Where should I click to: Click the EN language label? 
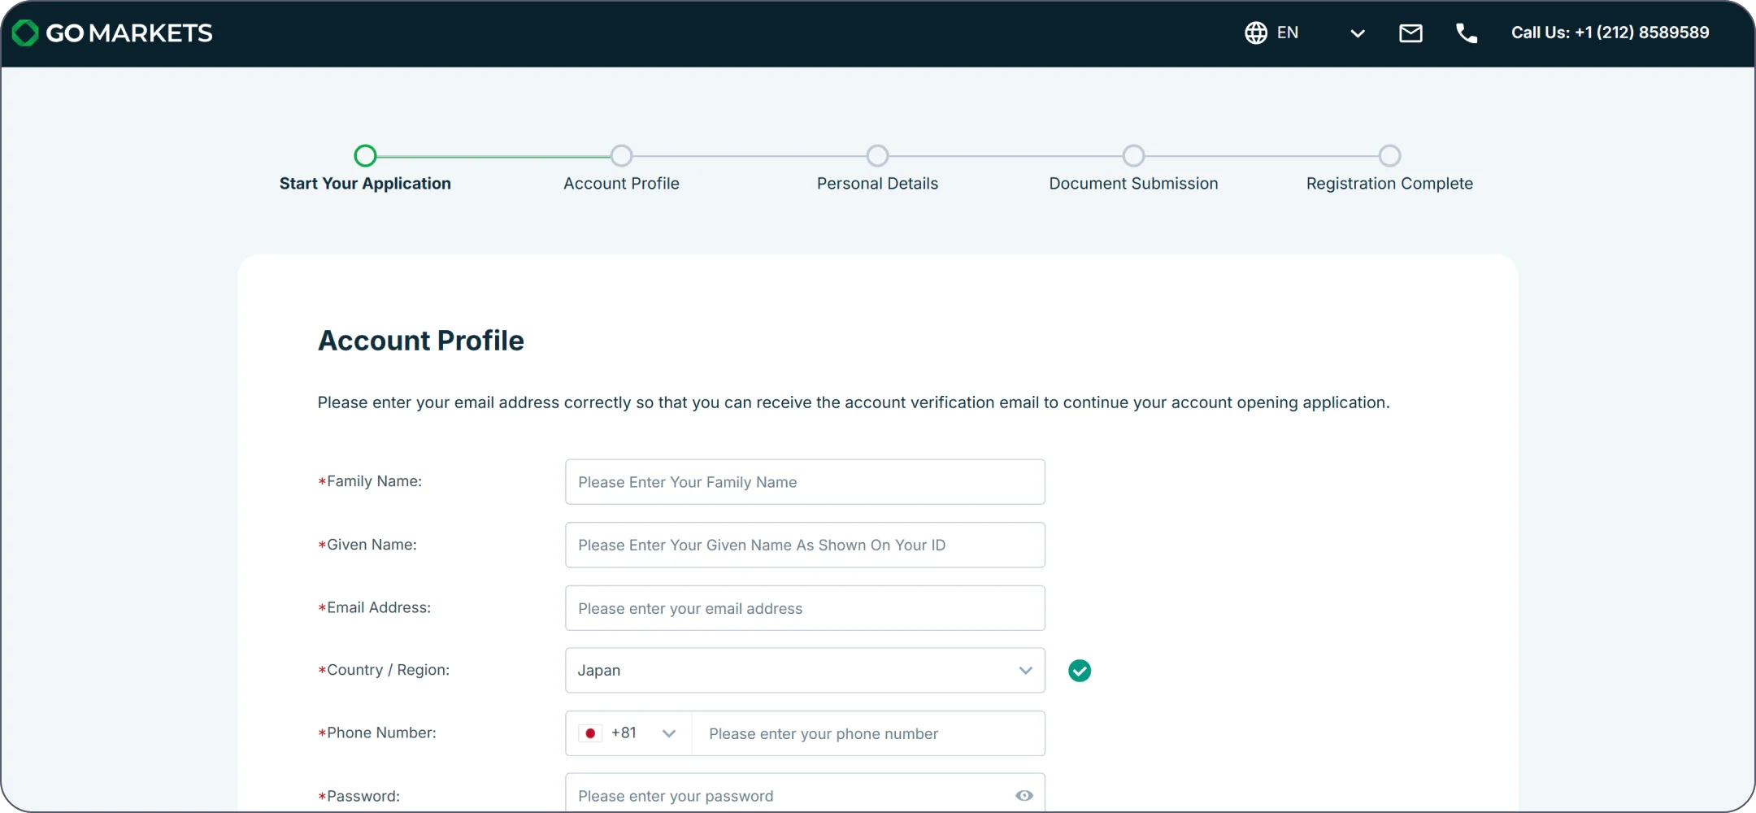1287,33
